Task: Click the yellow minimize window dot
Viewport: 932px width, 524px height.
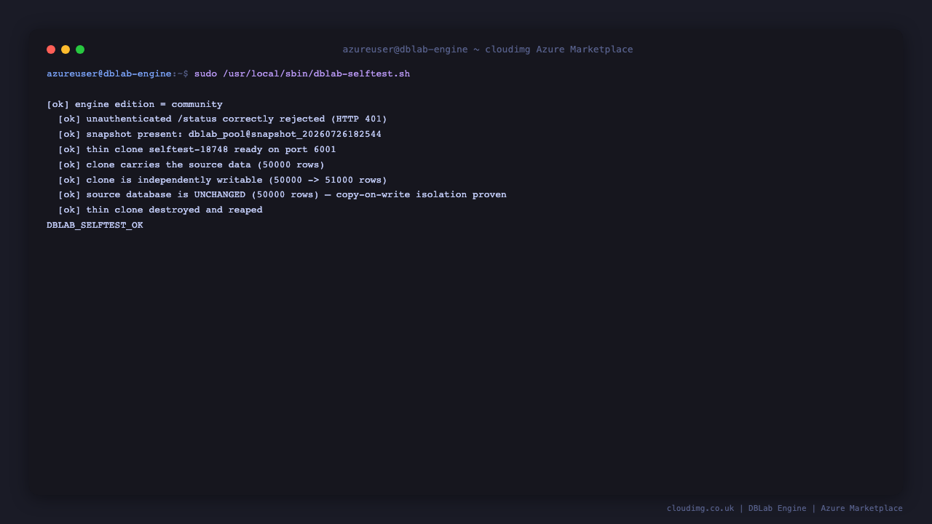Action: tap(66, 49)
